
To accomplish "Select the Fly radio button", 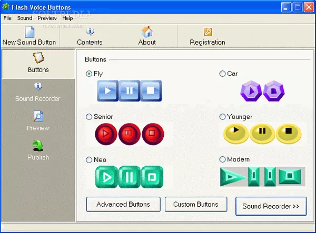I will point(89,74).
